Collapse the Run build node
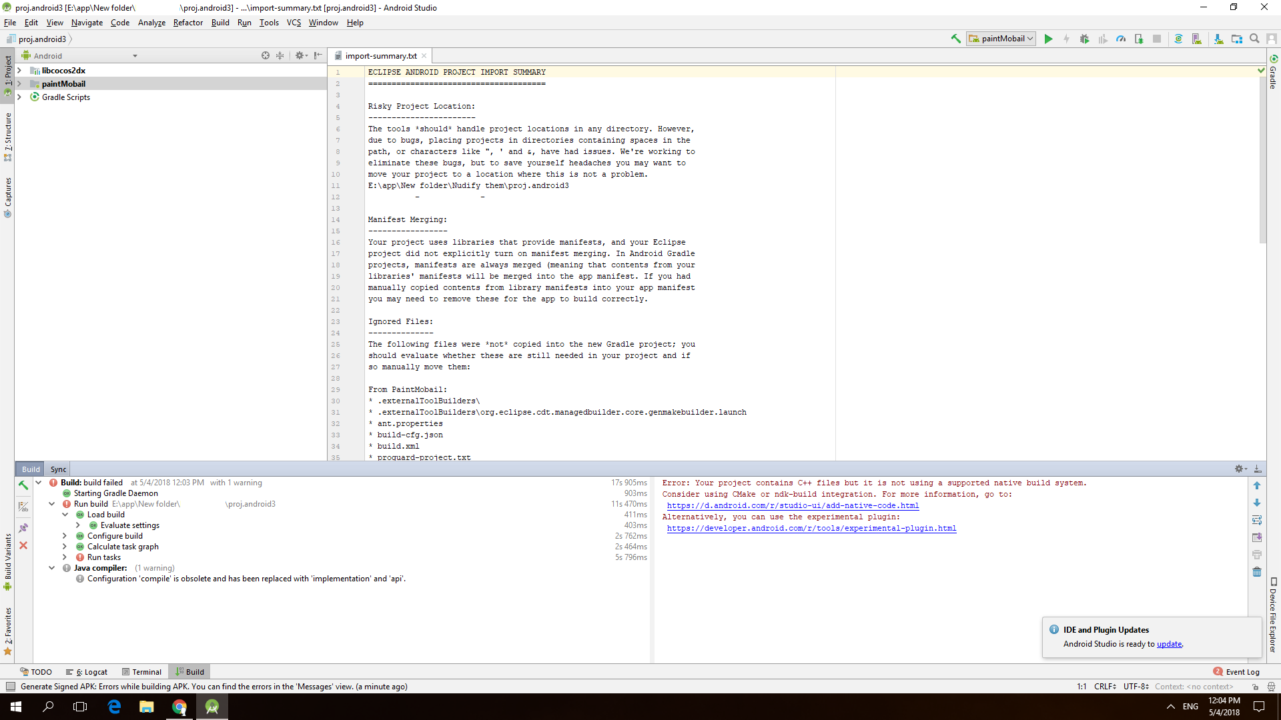 pyautogui.click(x=51, y=504)
